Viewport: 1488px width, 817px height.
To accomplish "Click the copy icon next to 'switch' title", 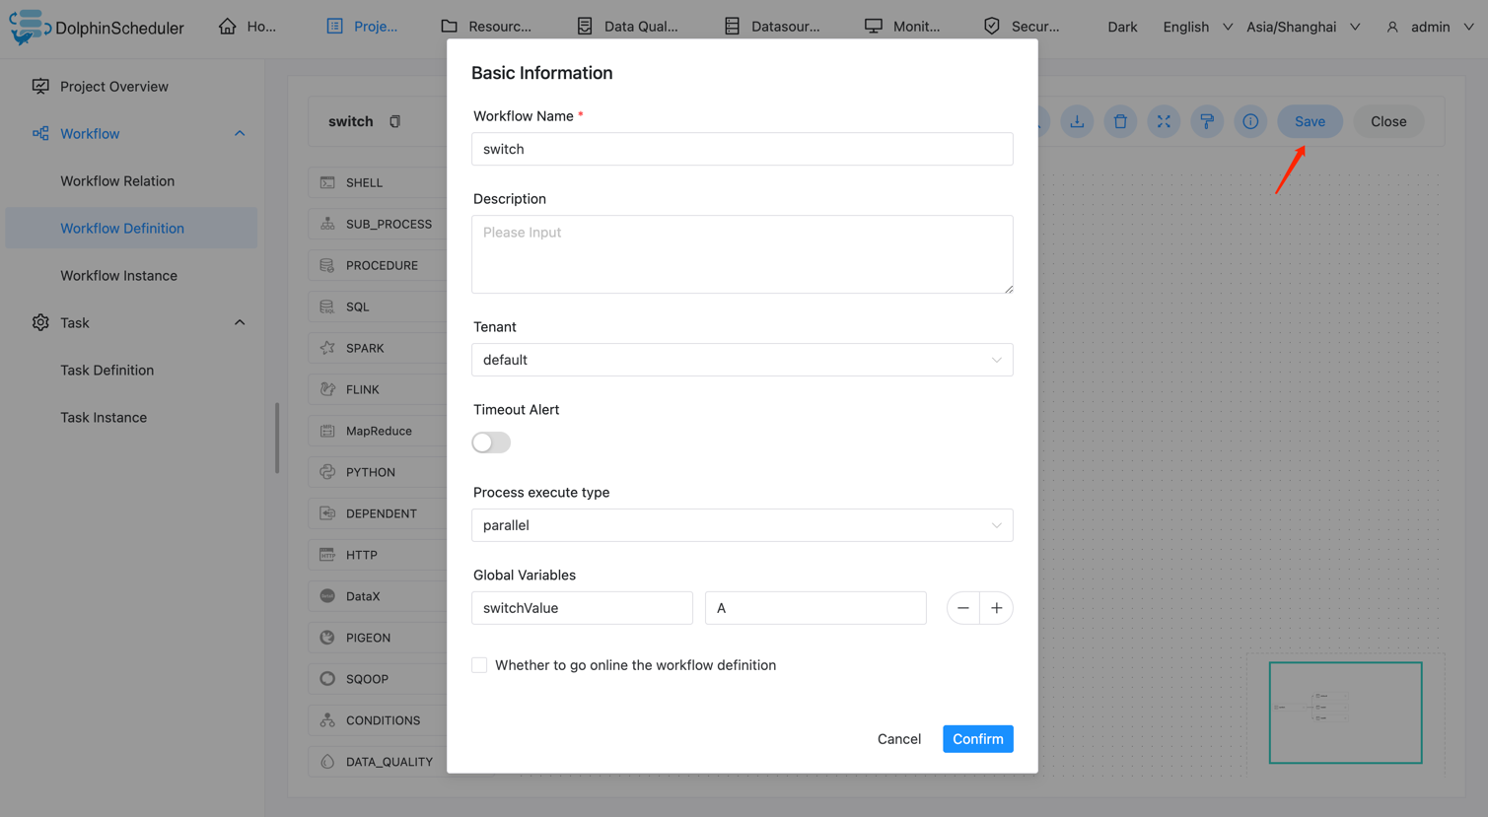I will pyautogui.click(x=393, y=120).
